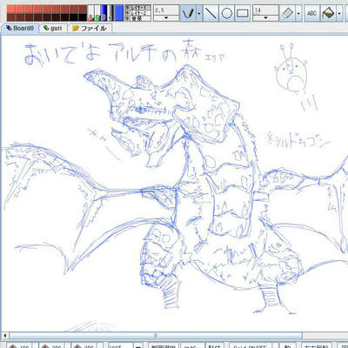
Task: Toggle visibility of layer 2 in layer list
Action: (127, 13)
